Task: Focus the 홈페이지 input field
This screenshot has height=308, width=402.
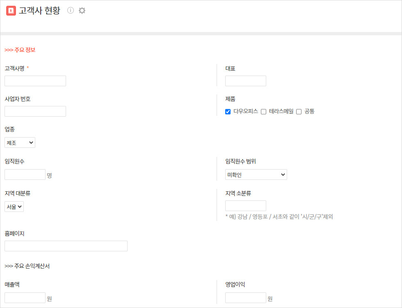Action: 66,246
